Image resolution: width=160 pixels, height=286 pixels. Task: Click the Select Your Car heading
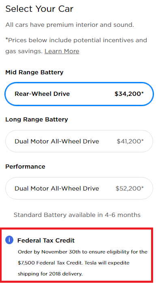[39, 9]
